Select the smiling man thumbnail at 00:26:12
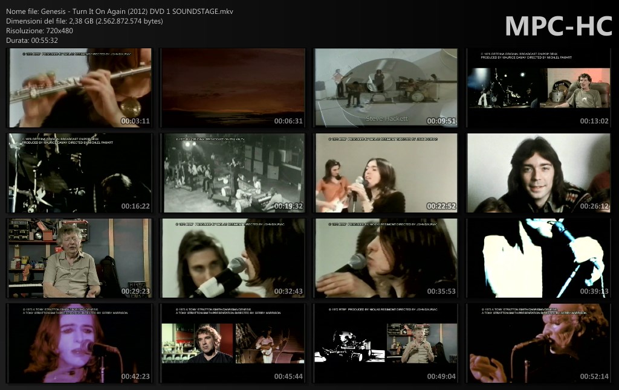The image size is (619, 390). 539,173
